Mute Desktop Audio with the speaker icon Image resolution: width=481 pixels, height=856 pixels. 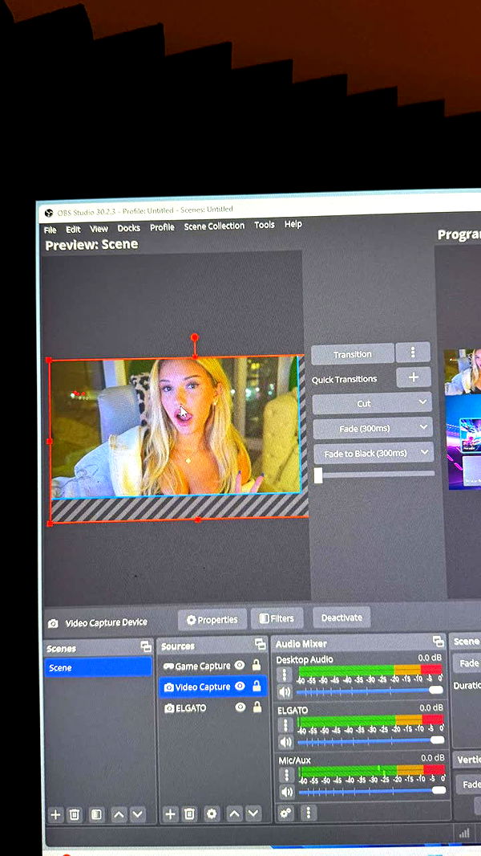click(285, 691)
